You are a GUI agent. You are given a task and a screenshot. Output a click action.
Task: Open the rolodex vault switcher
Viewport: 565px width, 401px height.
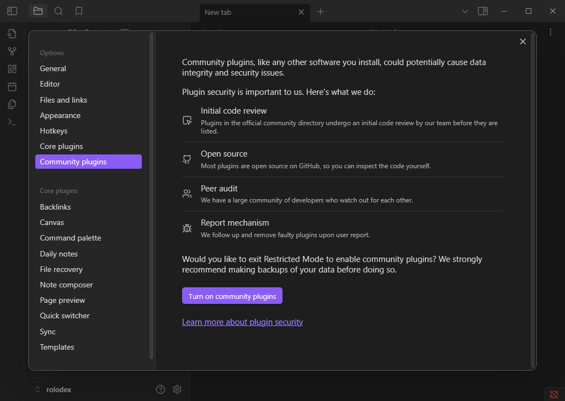[54, 389]
